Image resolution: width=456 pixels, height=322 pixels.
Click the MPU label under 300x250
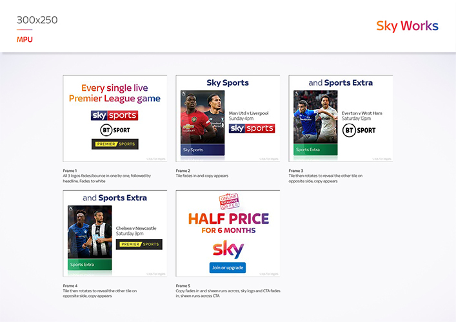coord(25,39)
